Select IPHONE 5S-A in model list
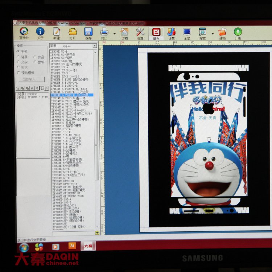 click(x=59, y=67)
